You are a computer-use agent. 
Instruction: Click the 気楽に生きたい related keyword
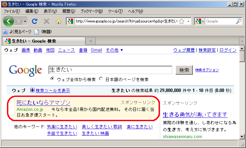pyautogui.click(x=62, y=127)
